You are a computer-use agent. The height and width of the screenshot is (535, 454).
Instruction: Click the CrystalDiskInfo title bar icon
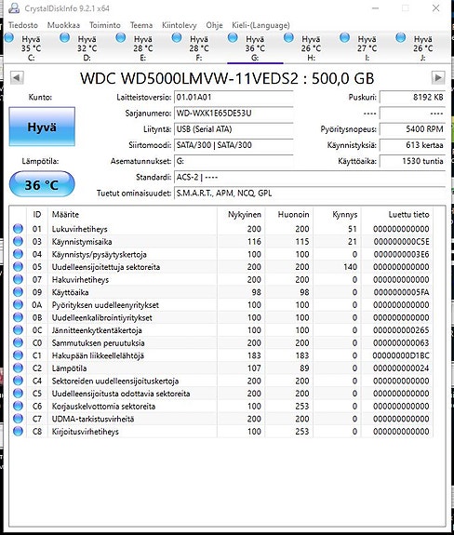click(x=14, y=8)
